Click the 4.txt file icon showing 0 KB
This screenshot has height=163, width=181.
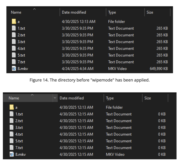(x=12, y=134)
